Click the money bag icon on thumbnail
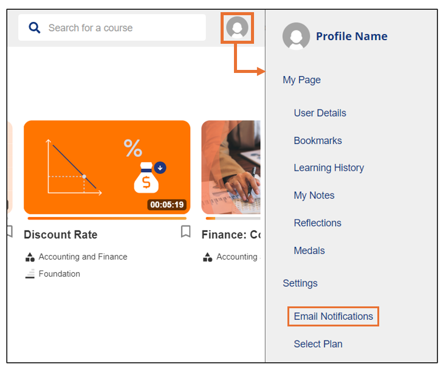Screen dimensions: 443x369 point(147,178)
